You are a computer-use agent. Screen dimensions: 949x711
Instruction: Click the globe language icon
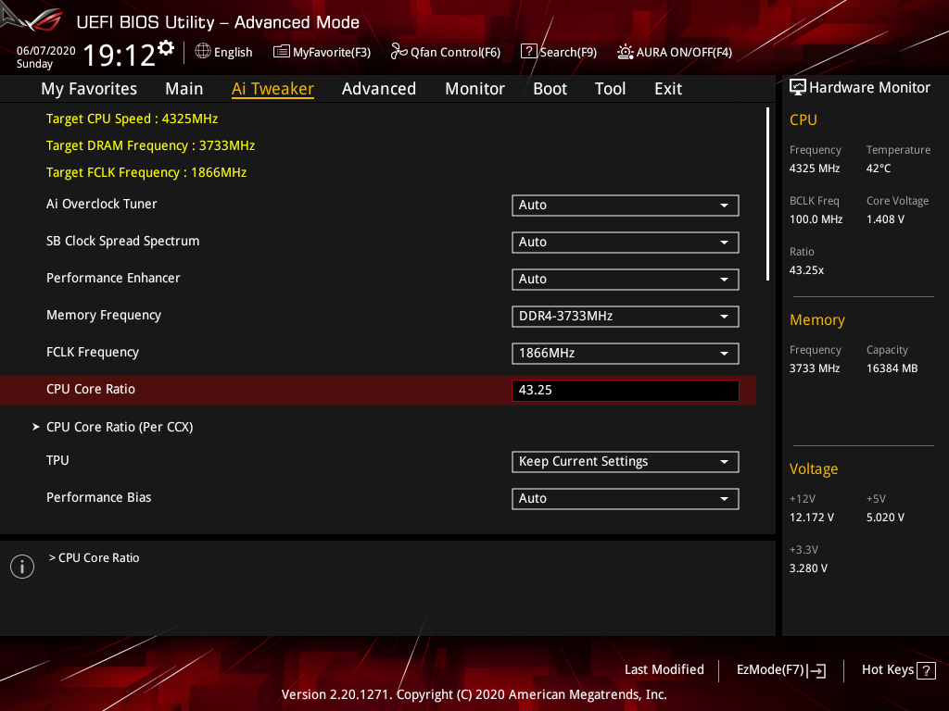203,52
